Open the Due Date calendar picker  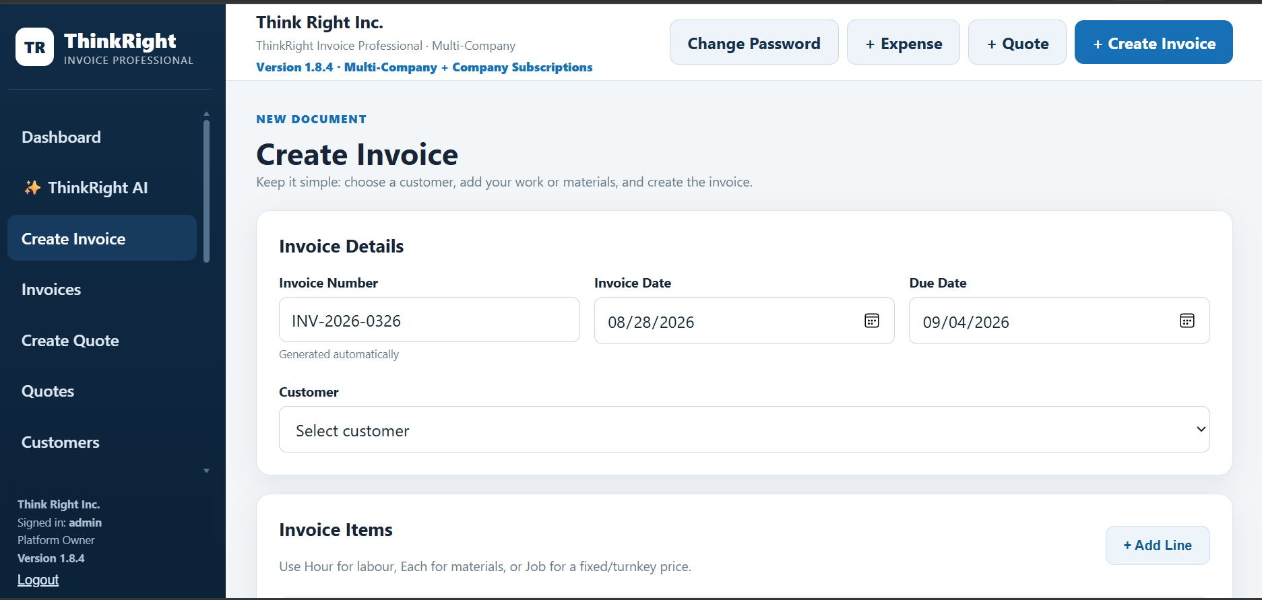pyautogui.click(x=1187, y=321)
